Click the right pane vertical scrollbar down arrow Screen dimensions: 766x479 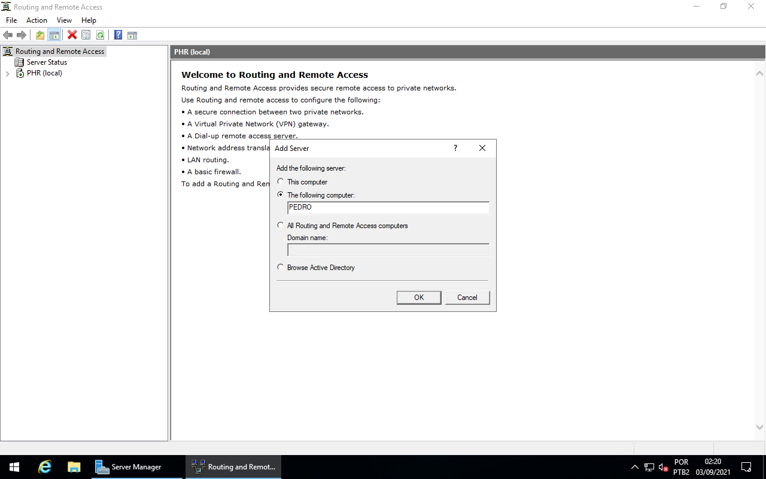click(x=759, y=427)
